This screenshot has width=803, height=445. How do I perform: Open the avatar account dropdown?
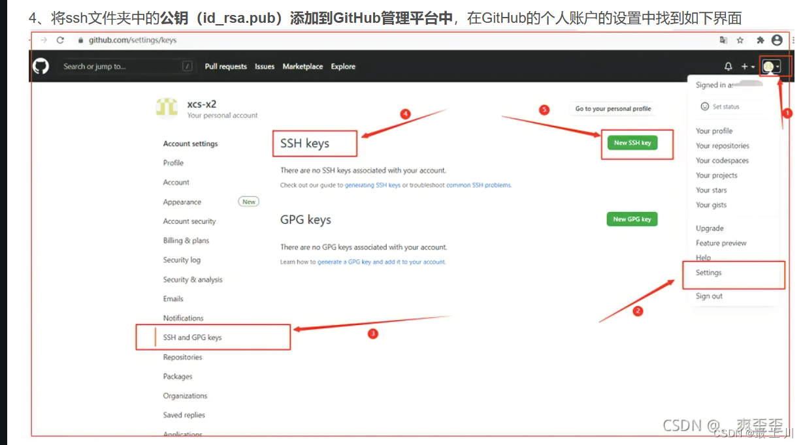click(772, 67)
